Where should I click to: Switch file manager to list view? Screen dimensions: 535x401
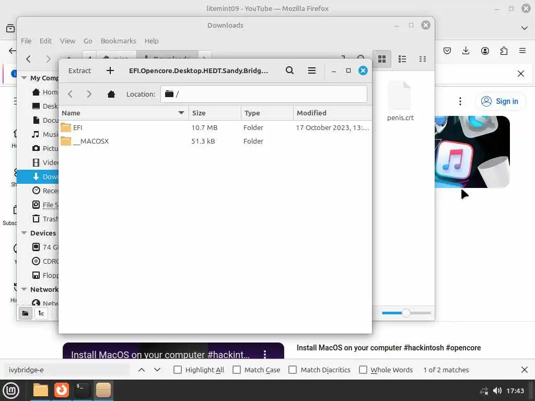coord(402,59)
